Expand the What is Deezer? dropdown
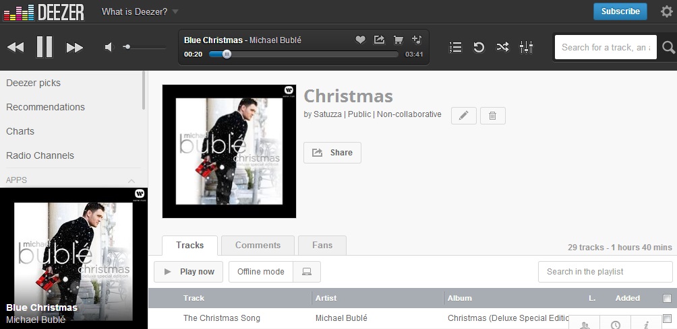Image resolution: width=677 pixels, height=329 pixels. click(140, 11)
